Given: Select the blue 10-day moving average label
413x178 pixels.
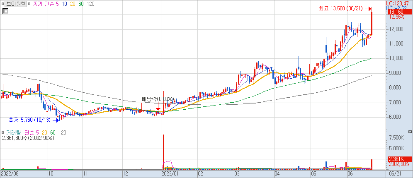Looking at the screenshot, I should pos(65,4).
